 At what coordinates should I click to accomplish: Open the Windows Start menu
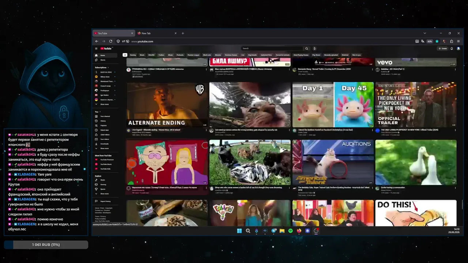(x=239, y=231)
